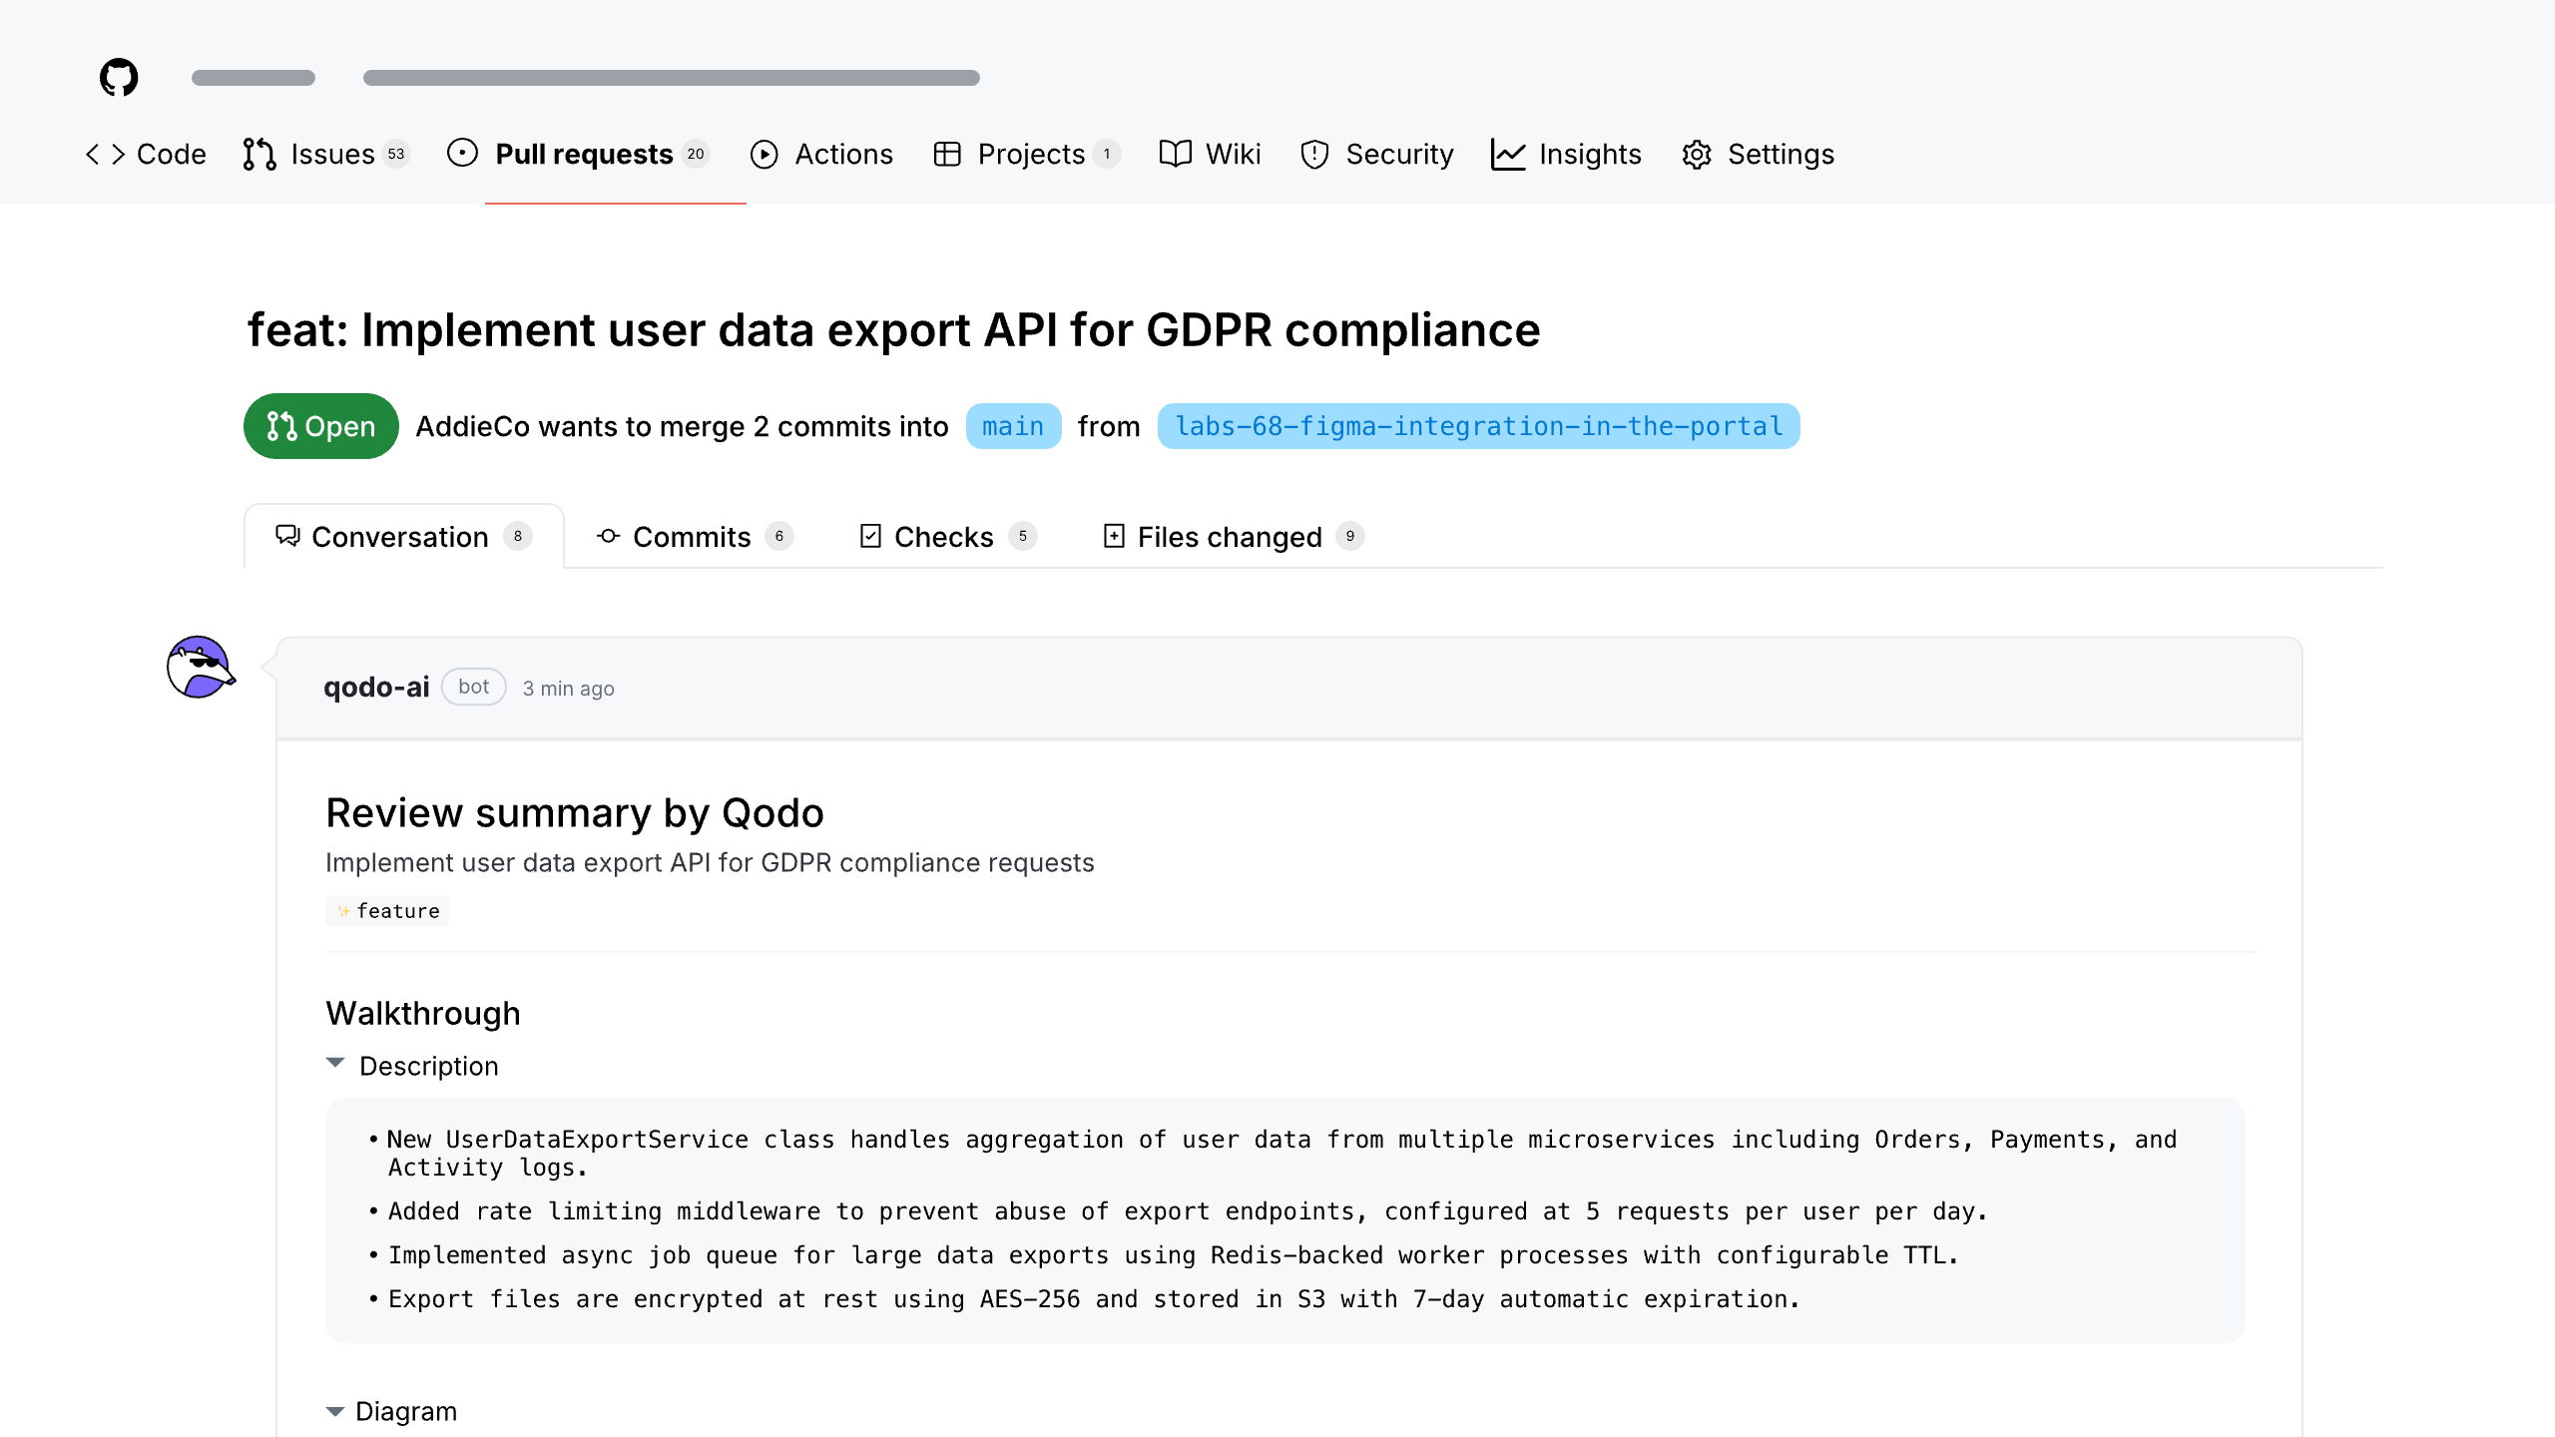Open the Code tab icon
The height and width of the screenshot is (1437, 2555).
(x=105, y=154)
